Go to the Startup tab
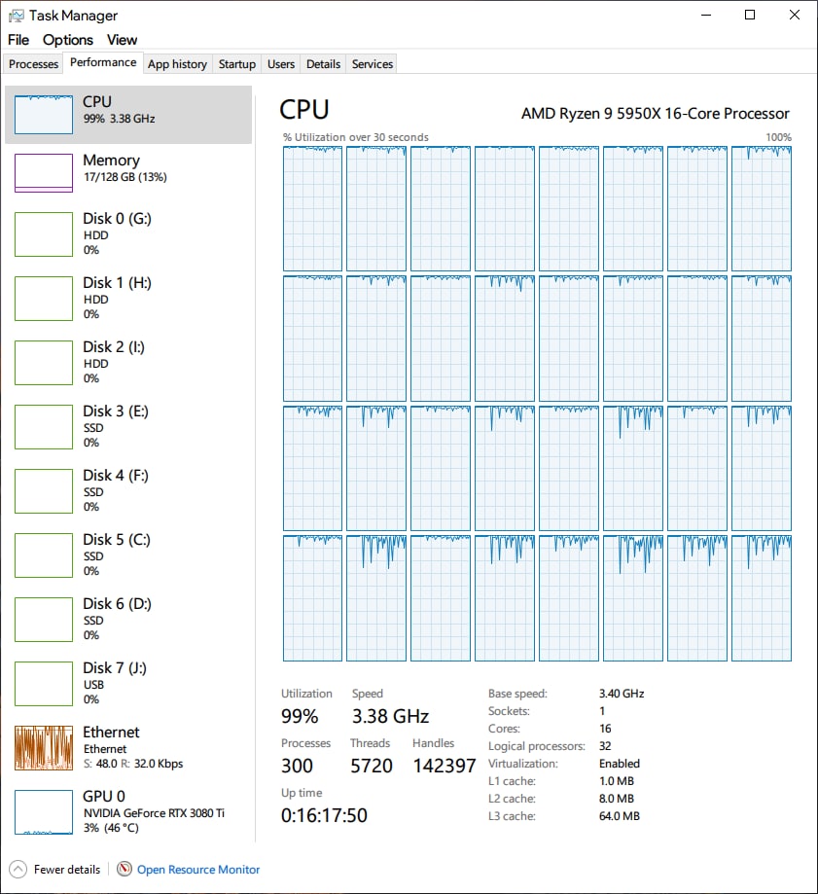This screenshot has height=894, width=818. (x=237, y=64)
